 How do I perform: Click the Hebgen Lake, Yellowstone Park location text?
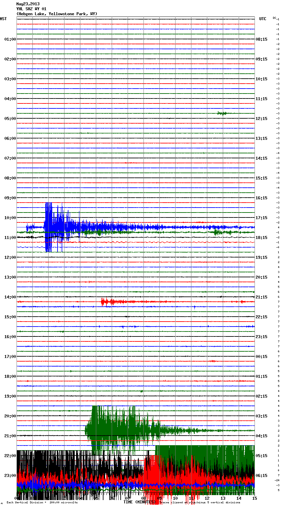(57, 14)
